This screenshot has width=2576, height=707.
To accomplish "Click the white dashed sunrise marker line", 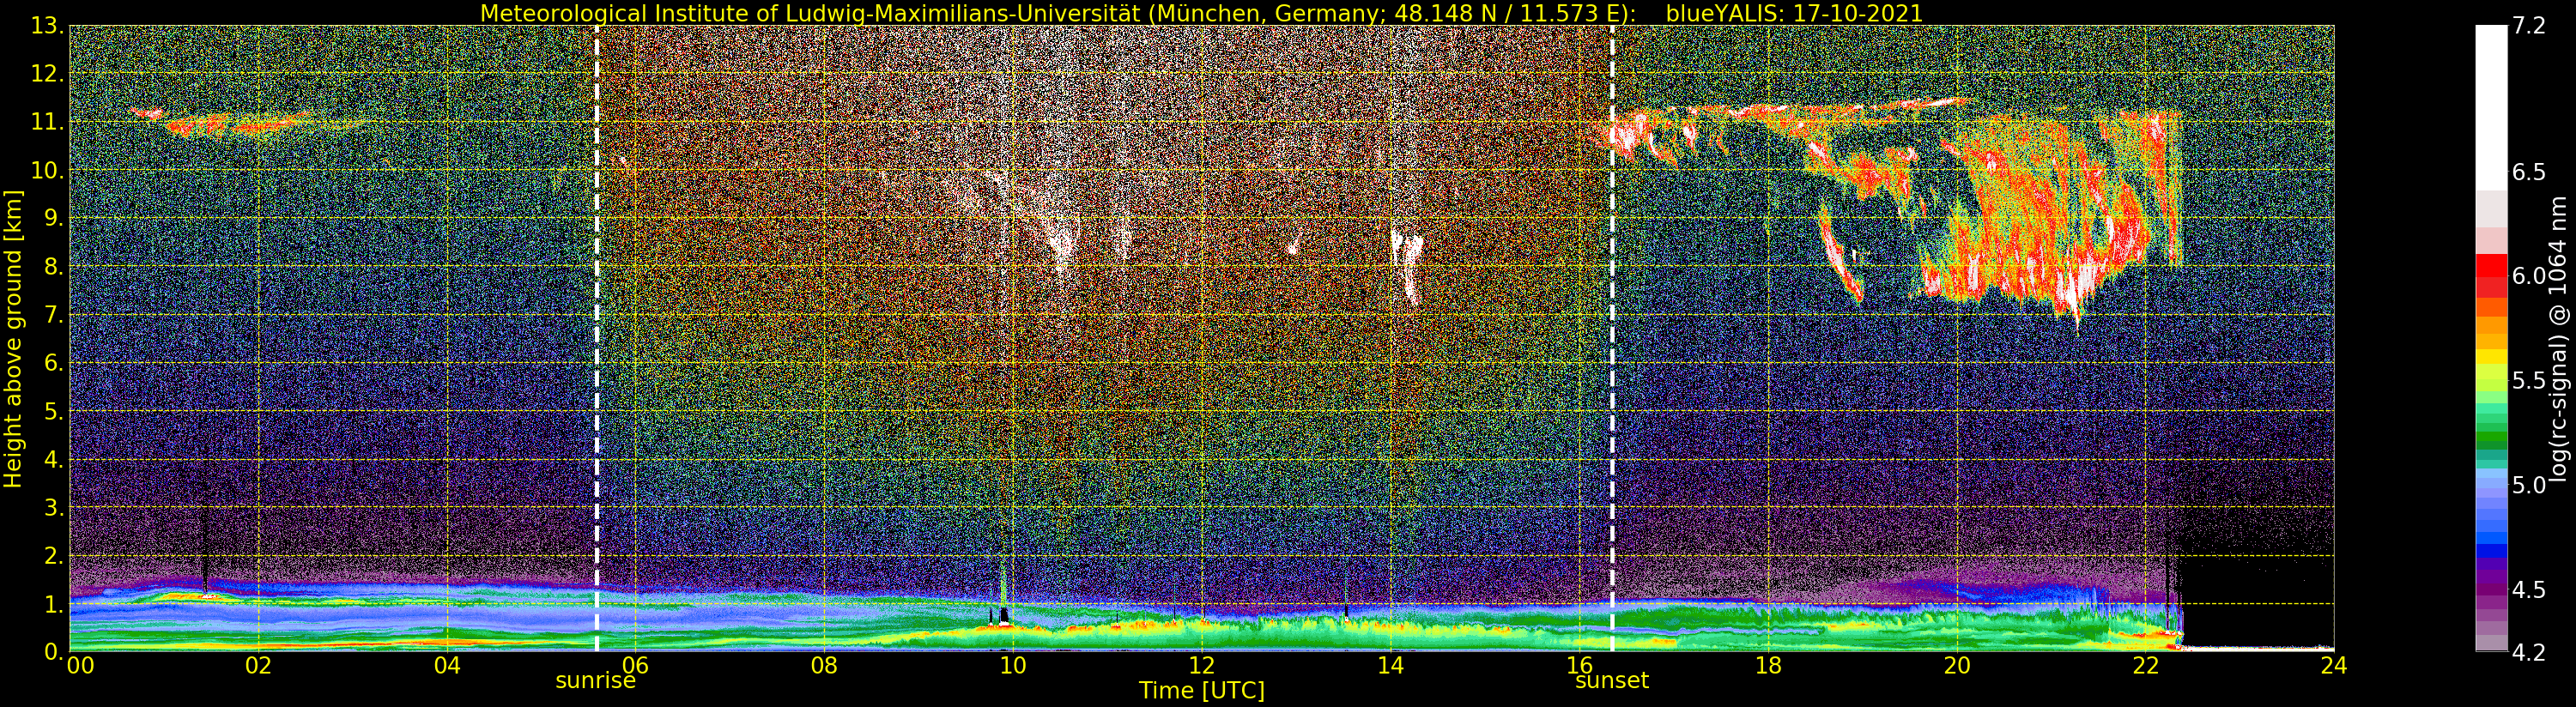I will [x=597, y=339].
